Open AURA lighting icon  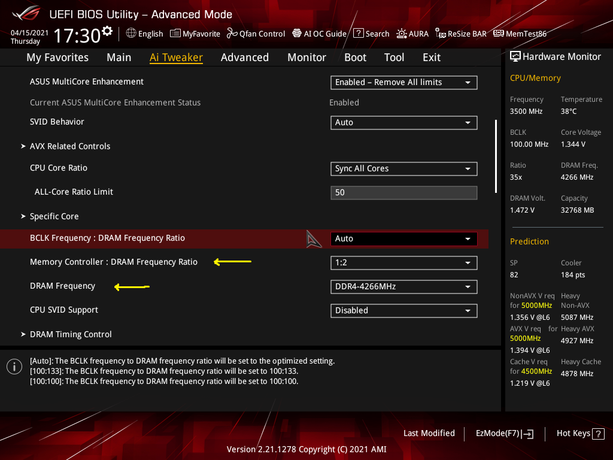(x=402, y=34)
